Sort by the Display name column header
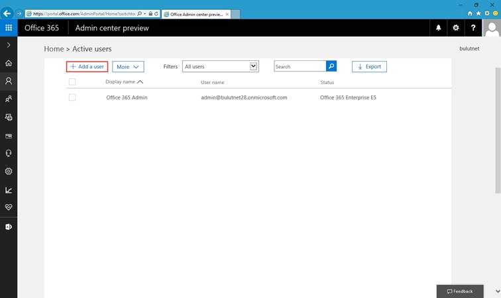 [x=125, y=81]
